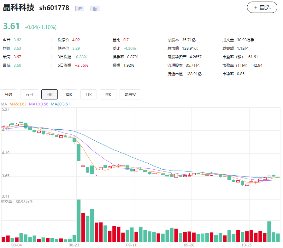Viewport: 283px width, 248px height.
Task: Select the 周K chart tab
Action: [69, 94]
